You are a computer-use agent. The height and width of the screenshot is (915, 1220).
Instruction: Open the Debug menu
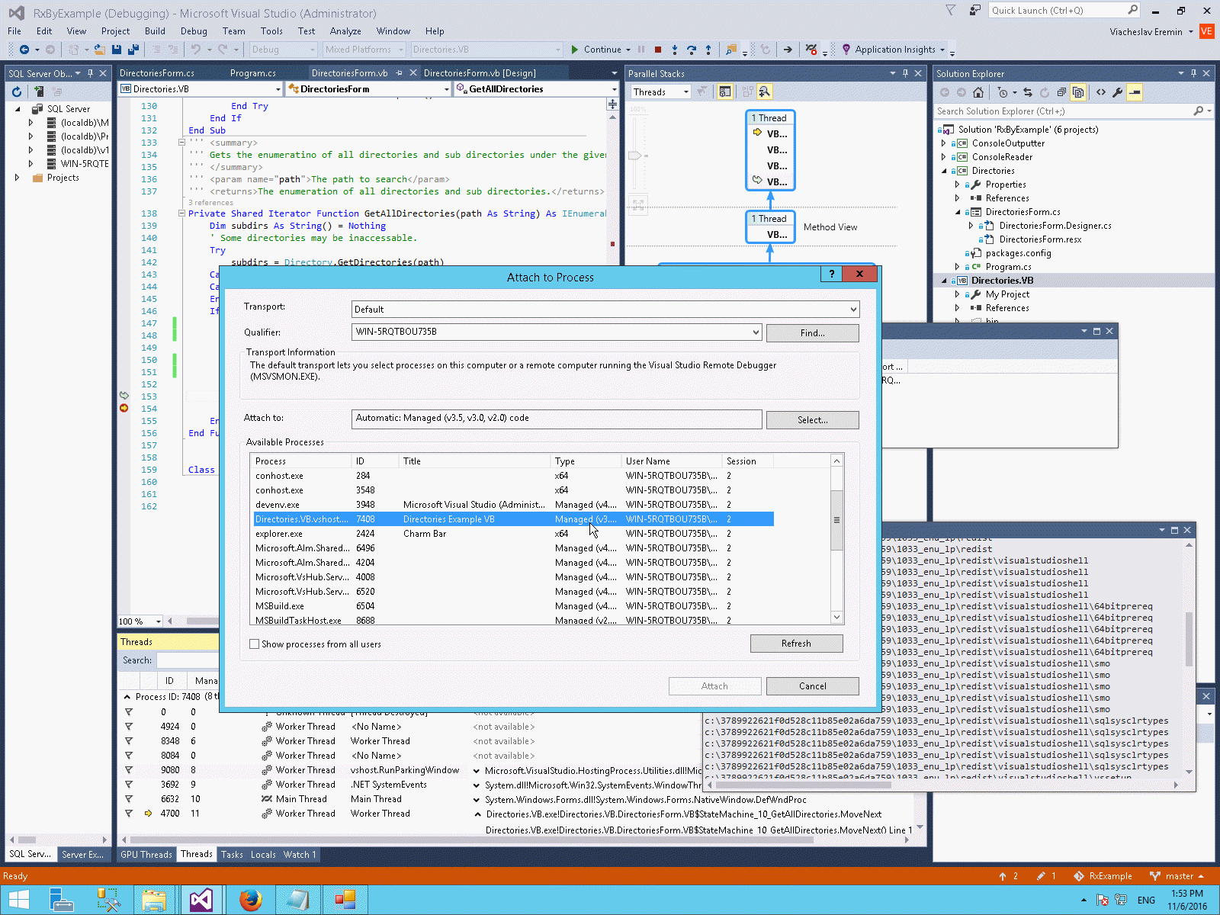194,31
